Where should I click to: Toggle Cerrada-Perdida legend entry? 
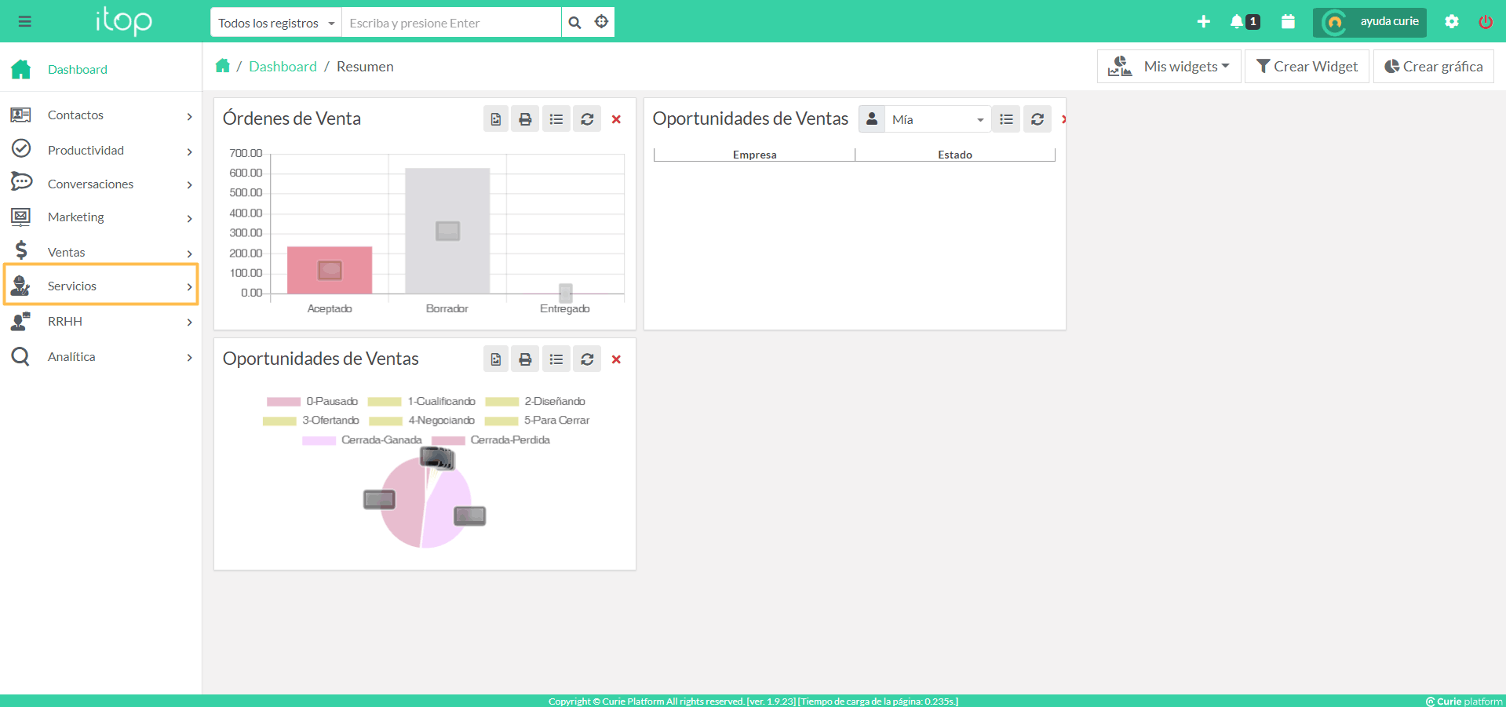pyautogui.click(x=491, y=440)
